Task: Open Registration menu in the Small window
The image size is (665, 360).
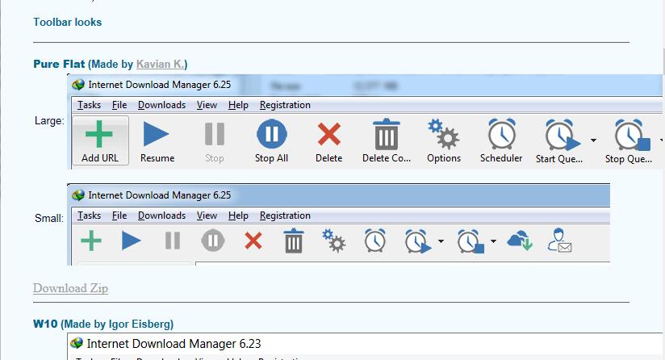Action: (285, 216)
